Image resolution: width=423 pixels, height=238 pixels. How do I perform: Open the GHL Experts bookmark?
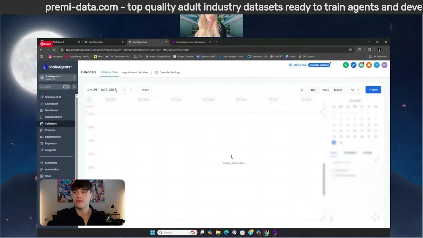pyautogui.click(x=306, y=57)
